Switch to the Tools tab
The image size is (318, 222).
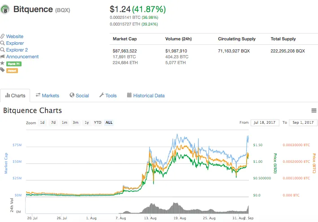pyautogui.click(x=108, y=96)
